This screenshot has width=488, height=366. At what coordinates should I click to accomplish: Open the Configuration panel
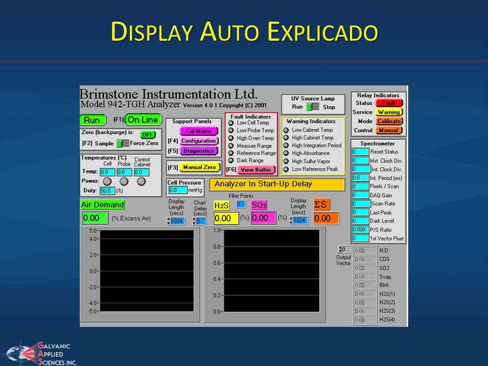199,141
